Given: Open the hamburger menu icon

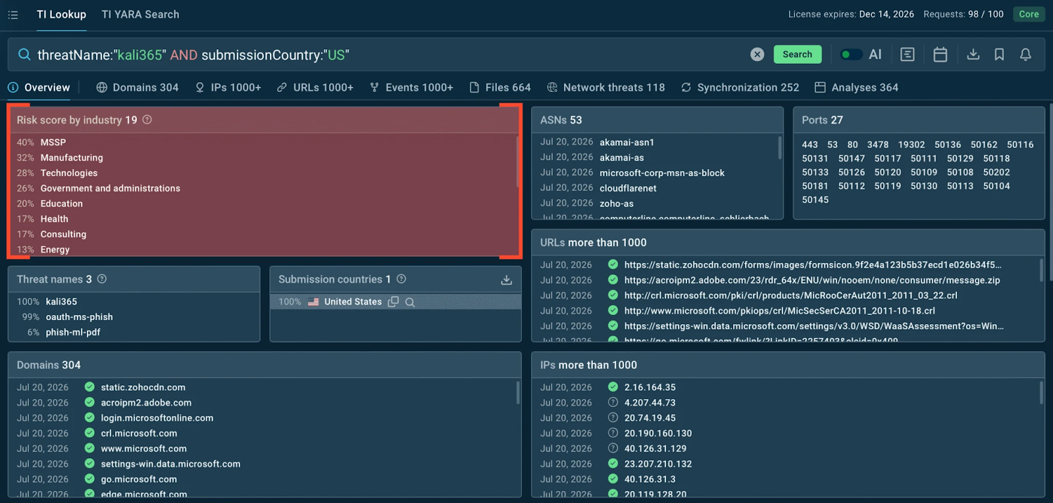Looking at the screenshot, I should click(13, 14).
